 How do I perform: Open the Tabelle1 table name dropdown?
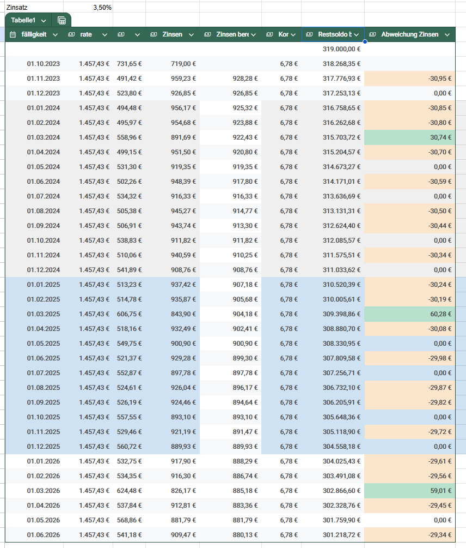point(44,21)
